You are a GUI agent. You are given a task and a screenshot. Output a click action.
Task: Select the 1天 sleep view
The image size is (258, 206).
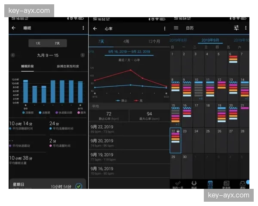tap(38, 43)
